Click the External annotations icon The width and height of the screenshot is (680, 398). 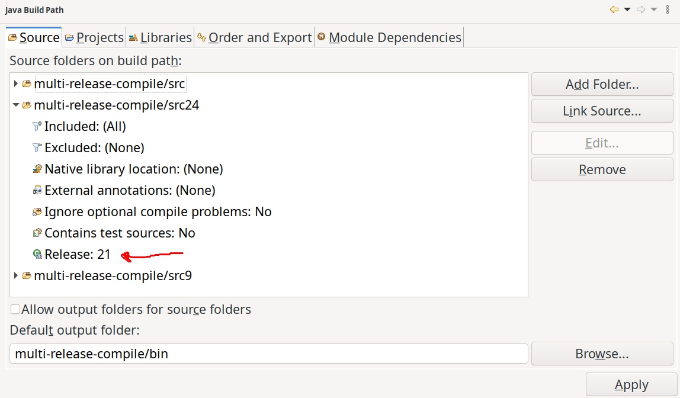pos(37,190)
